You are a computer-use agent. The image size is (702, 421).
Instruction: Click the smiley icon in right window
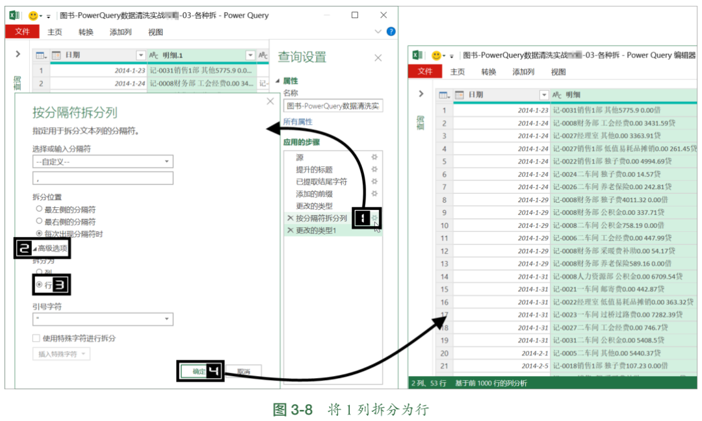(436, 55)
